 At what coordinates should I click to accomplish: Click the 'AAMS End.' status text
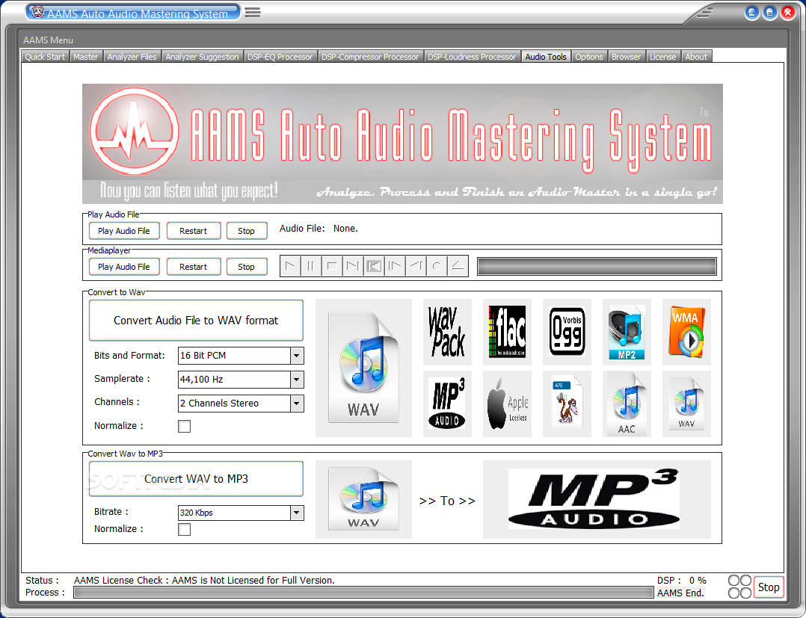(680, 593)
